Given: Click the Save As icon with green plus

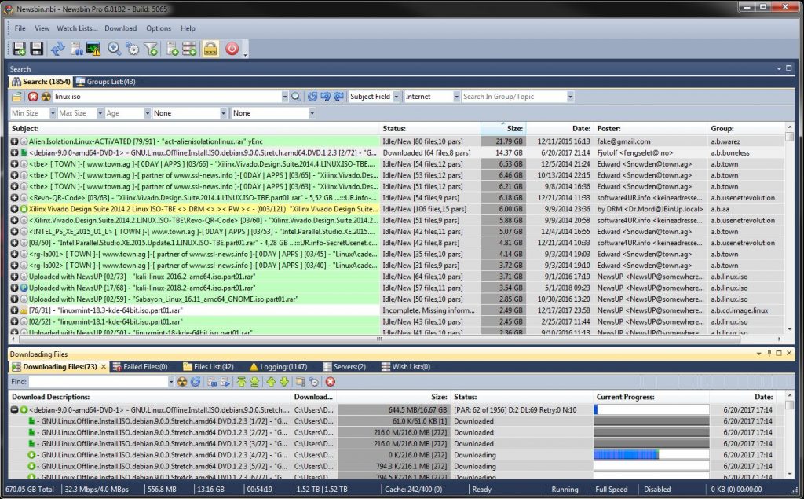Looking at the screenshot, I should pyautogui.click(x=19, y=49).
